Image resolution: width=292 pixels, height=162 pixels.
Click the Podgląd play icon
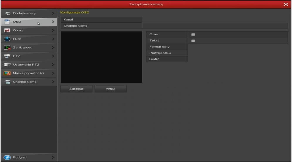[7, 157]
